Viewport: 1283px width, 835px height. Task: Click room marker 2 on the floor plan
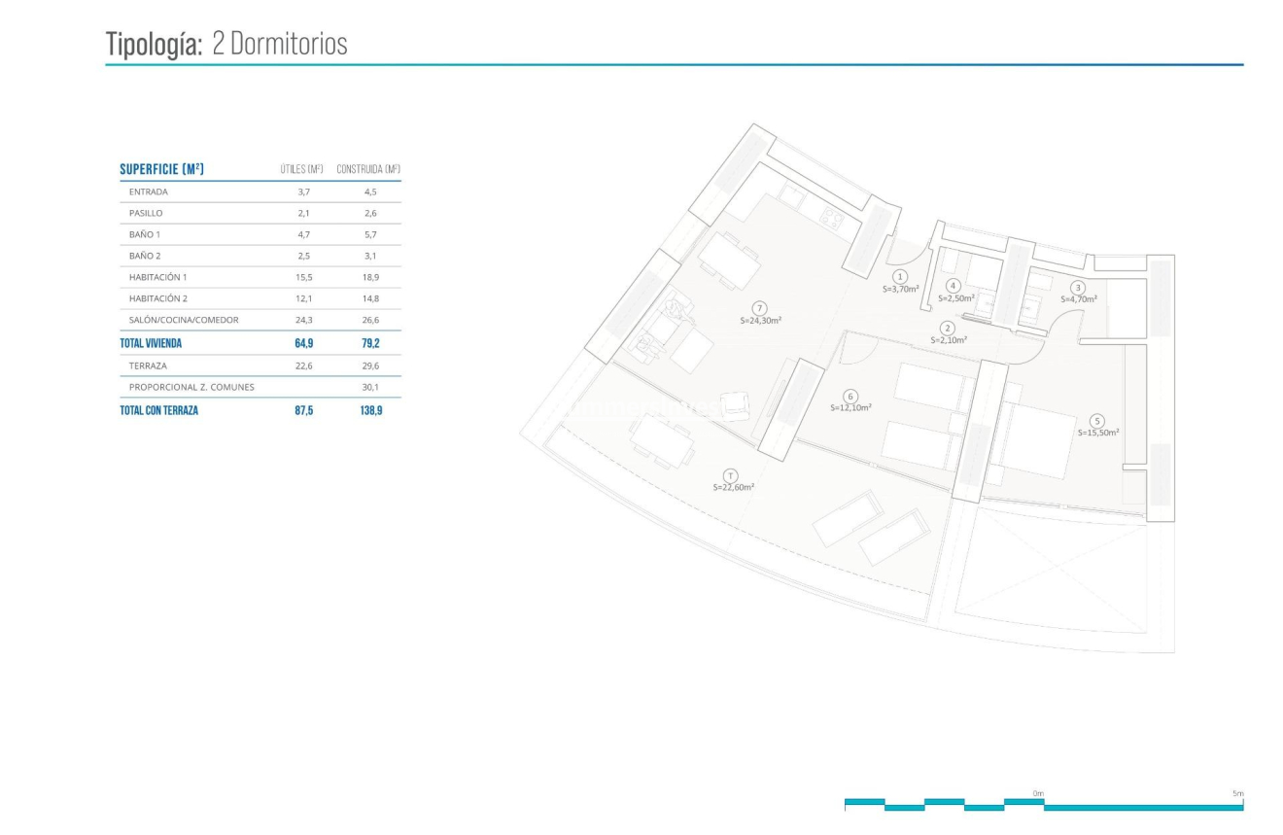click(x=949, y=329)
